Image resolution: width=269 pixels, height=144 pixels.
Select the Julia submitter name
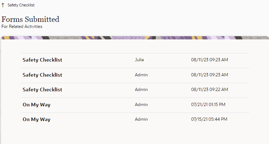click(140, 60)
